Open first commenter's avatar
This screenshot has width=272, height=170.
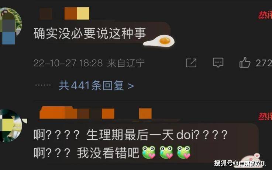[11, 26]
